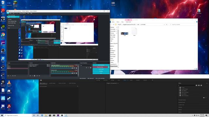Screen dimensions: 209x117
Task: Remove selected scene with minus icon
Action: (10, 76)
